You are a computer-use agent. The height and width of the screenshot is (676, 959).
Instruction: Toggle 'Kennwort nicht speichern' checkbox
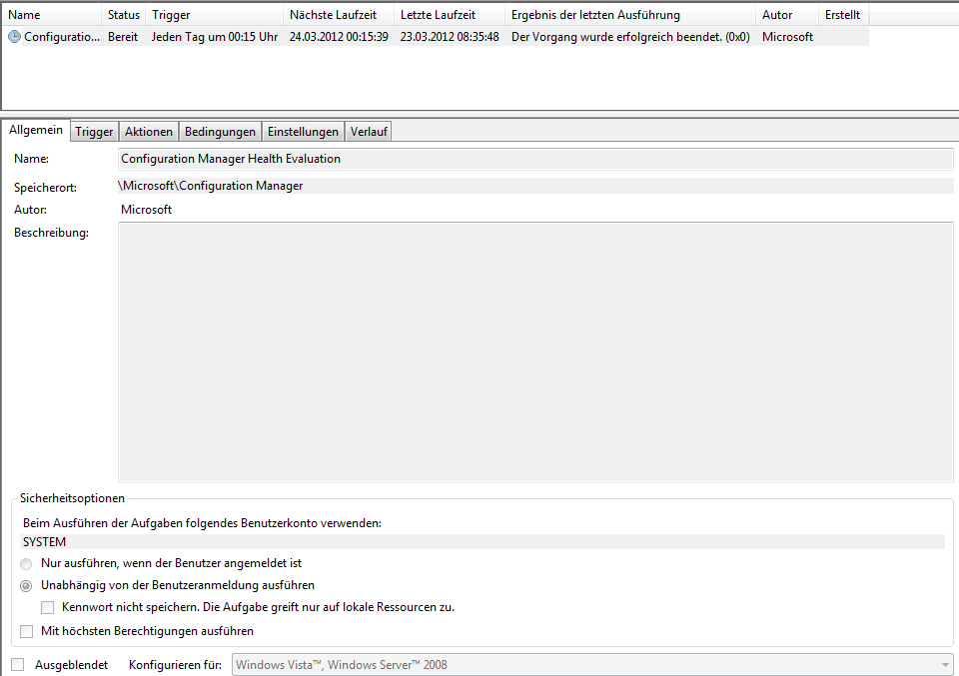coord(47,607)
